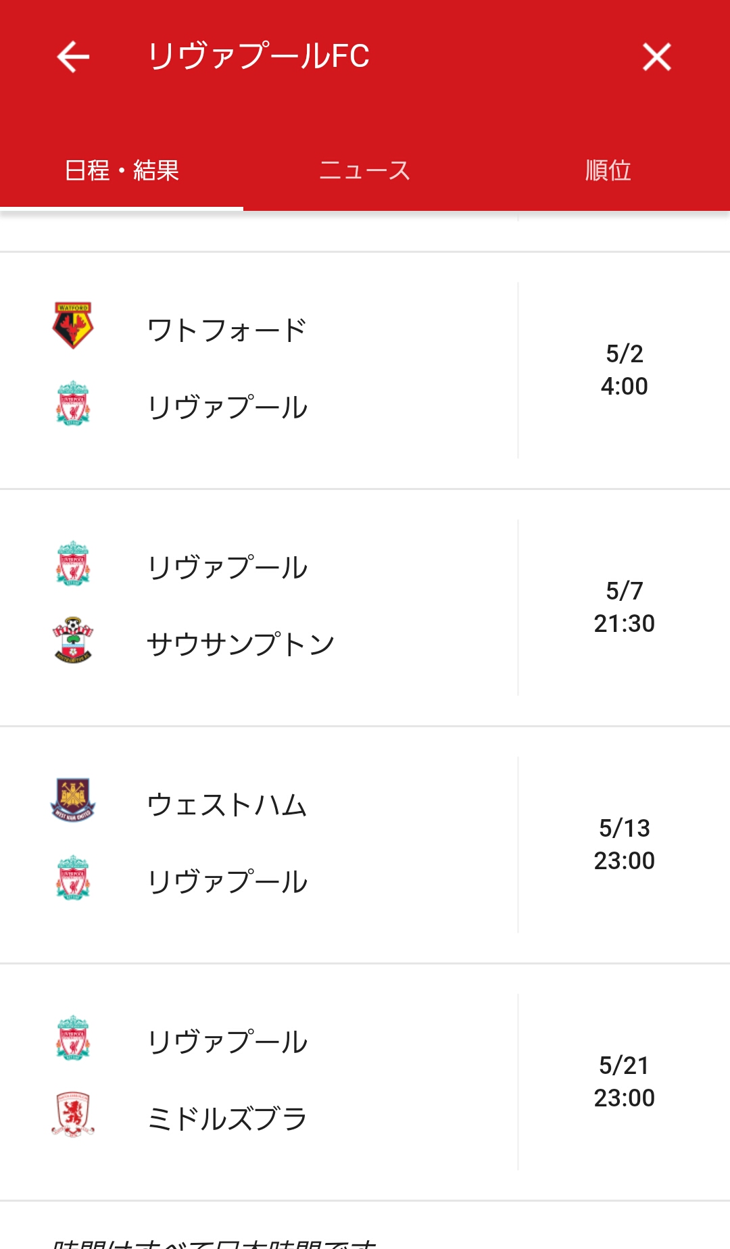730x1249 pixels.
Task: Tap Liverpool crest in the Southampton match
Action: click(x=73, y=564)
